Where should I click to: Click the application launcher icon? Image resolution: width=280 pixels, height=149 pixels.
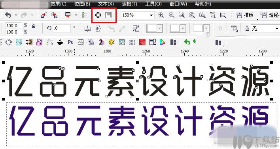click(x=68, y=15)
